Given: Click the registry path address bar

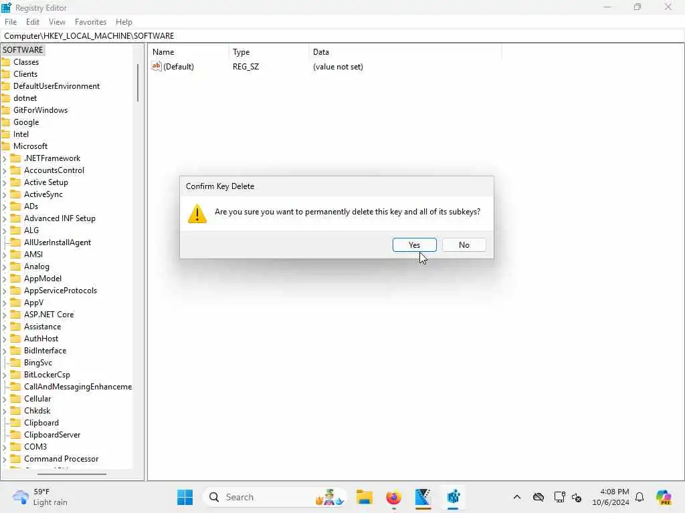Looking at the screenshot, I should (342, 36).
